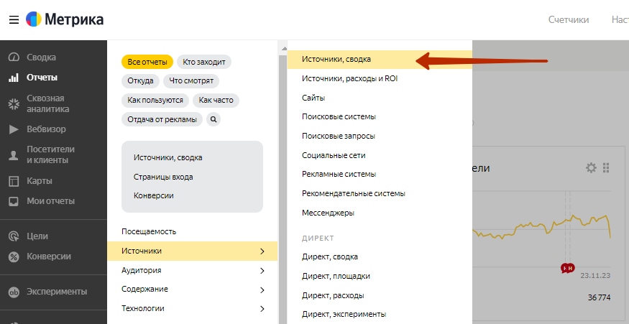
Task: Click the Сквозная аналитика snowflake icon
Action: coord(14,104)
